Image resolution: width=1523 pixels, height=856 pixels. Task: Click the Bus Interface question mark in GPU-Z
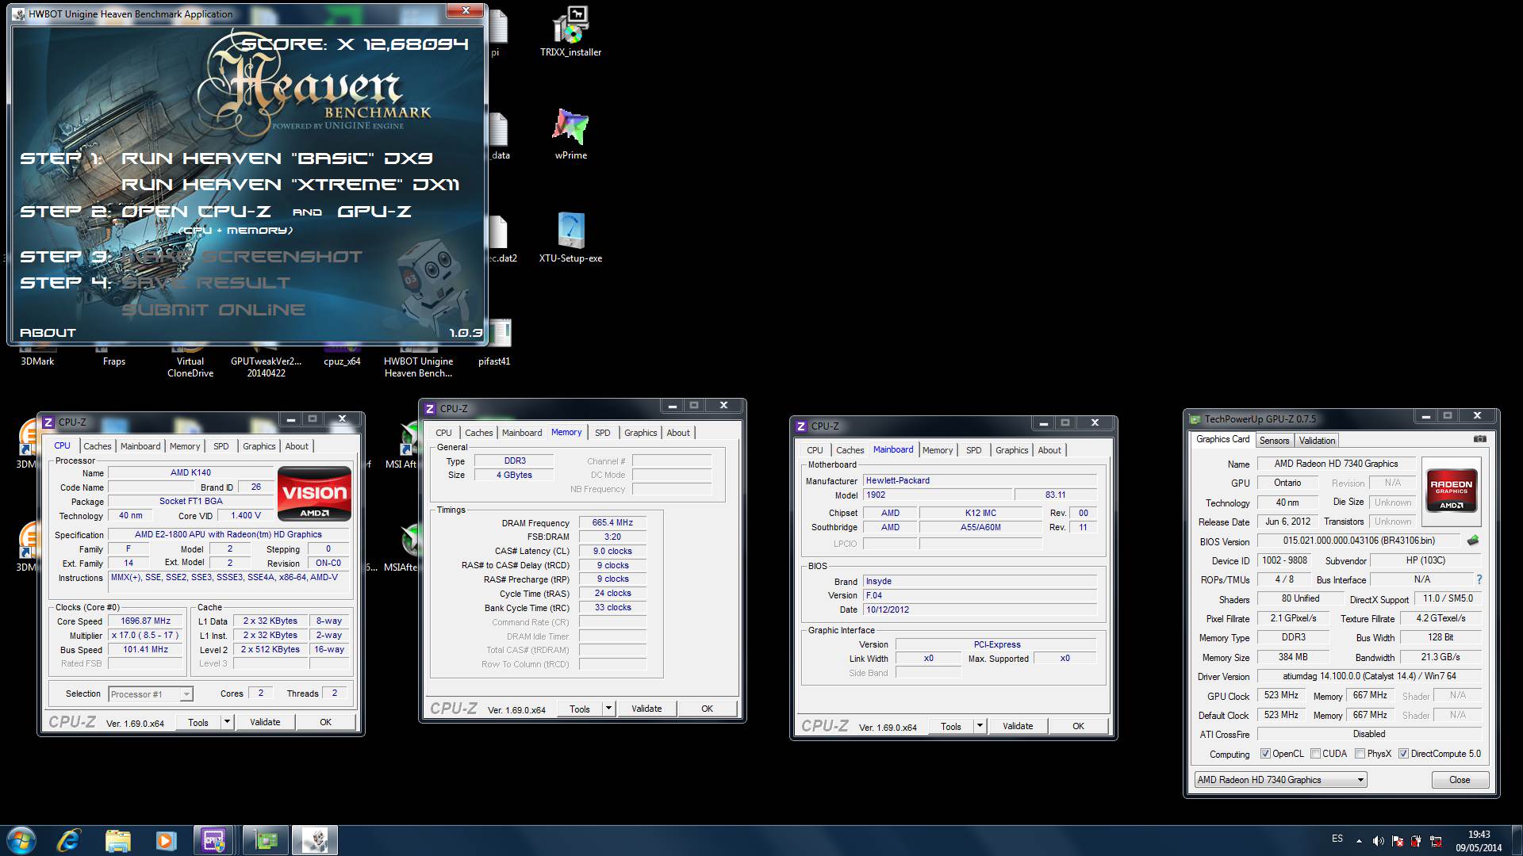tap(1479, 579)
